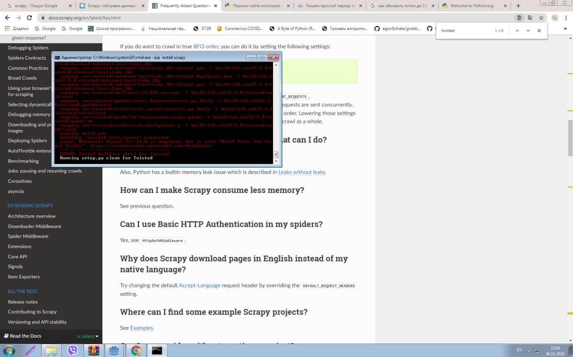
Task: Click the Chrome profile avatar icon
Action: pyautogui.click(x=555, y=18)
